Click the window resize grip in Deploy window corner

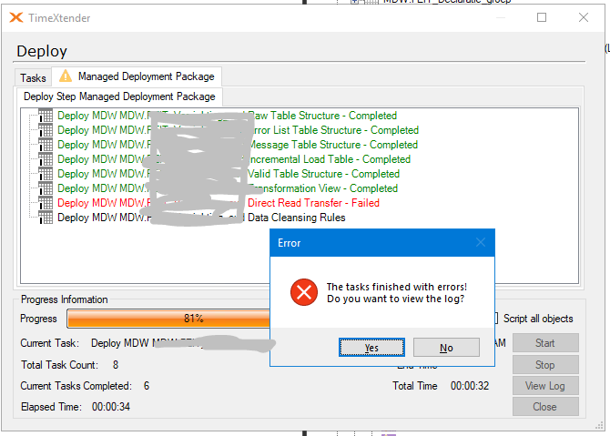pos(599,426)
